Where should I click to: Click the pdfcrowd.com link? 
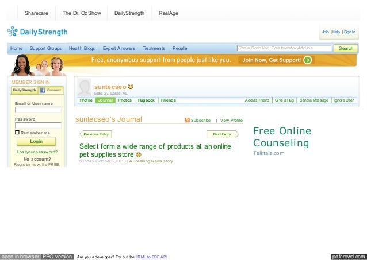pyautogui.click(x=349, y=257)
